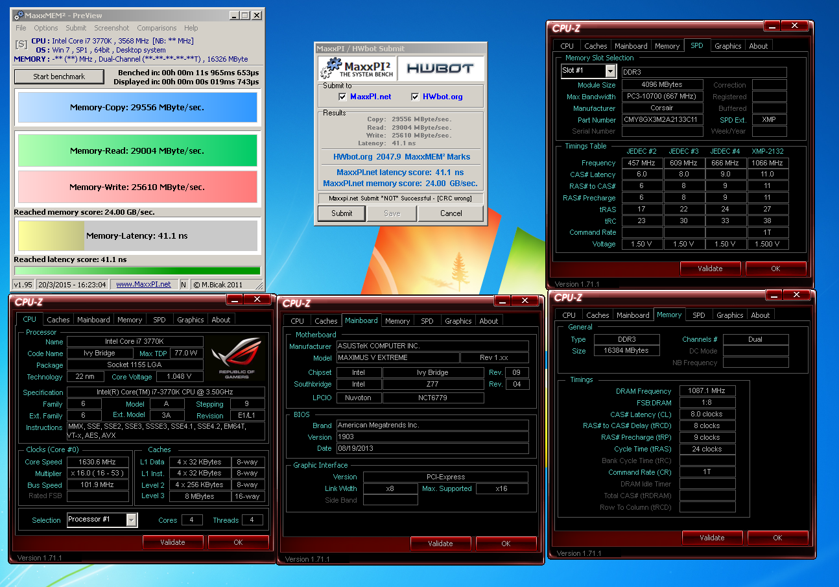Open the Help menu in MaxxMEM²
839x587 pixels.
[x=191, y=28]
